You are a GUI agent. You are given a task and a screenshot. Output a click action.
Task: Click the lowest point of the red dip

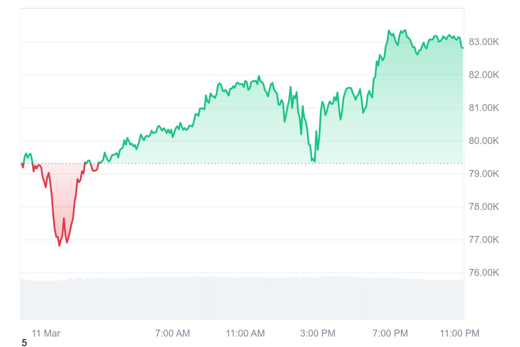59,246
